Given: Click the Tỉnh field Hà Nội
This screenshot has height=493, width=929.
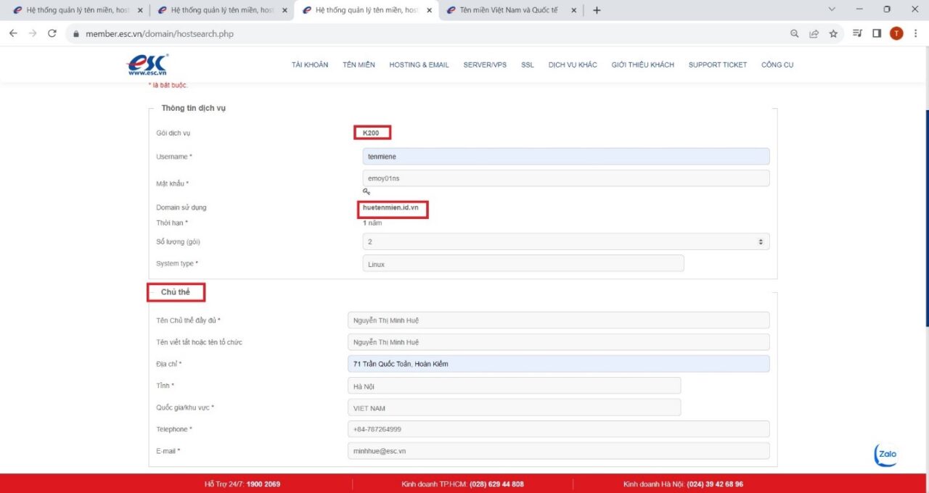Looking at the screenshot, I should [x=515, y=386].
